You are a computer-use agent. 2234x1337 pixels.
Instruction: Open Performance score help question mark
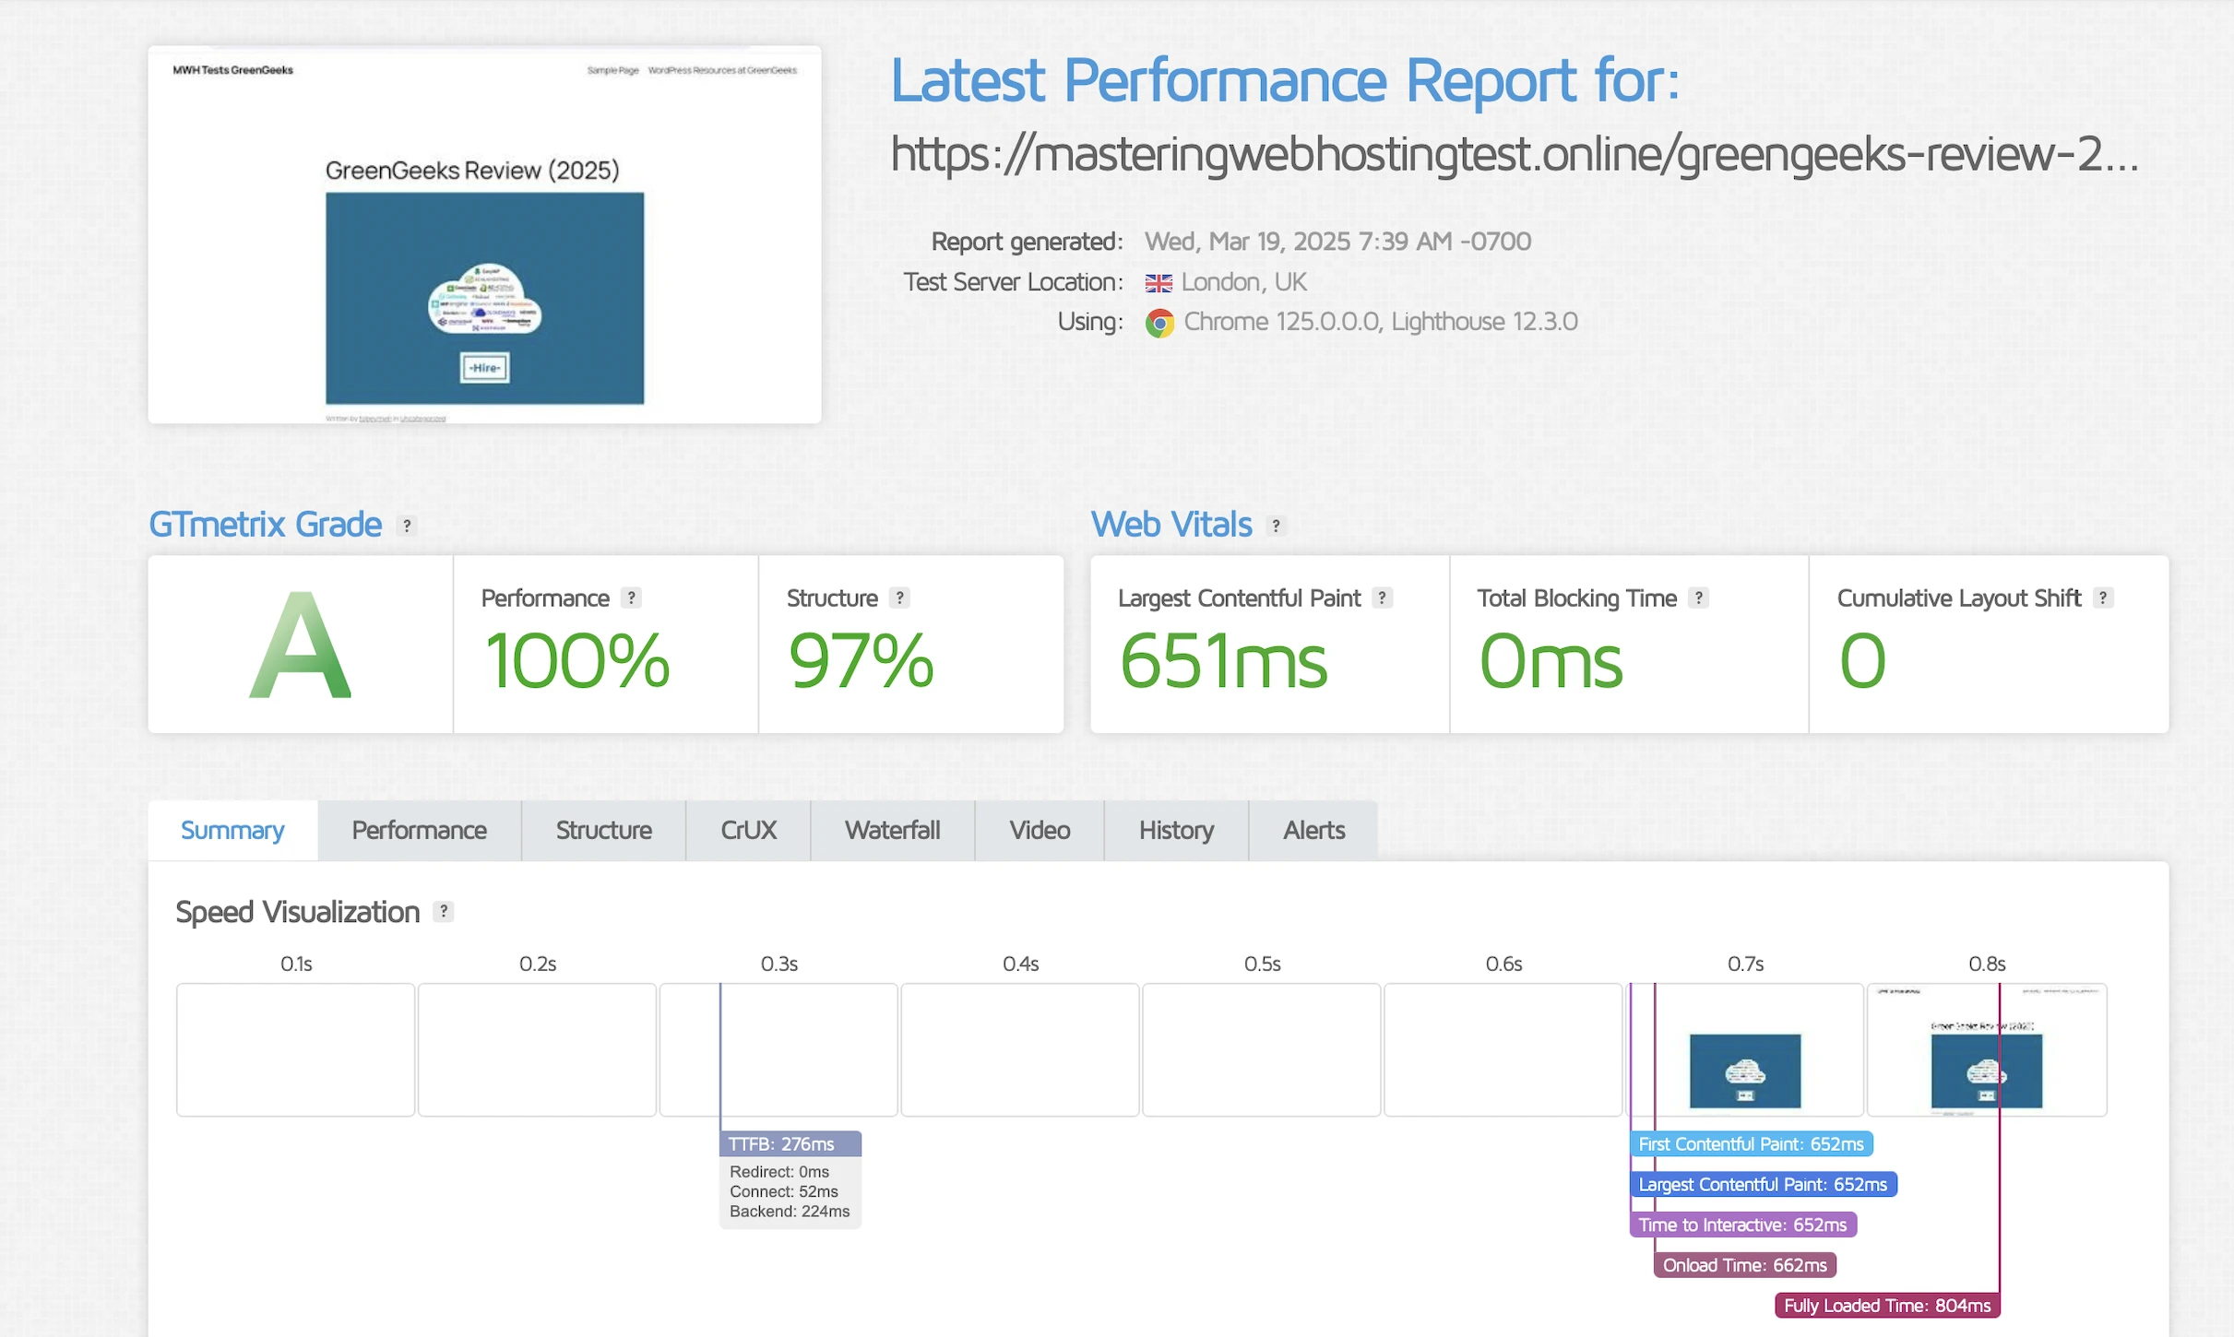(631, 598)
